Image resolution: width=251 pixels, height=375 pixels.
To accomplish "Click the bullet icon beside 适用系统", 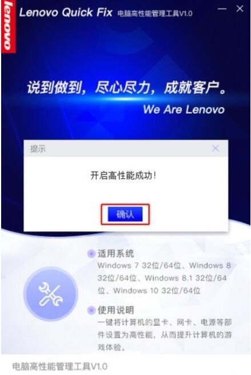I will (91, 254).
